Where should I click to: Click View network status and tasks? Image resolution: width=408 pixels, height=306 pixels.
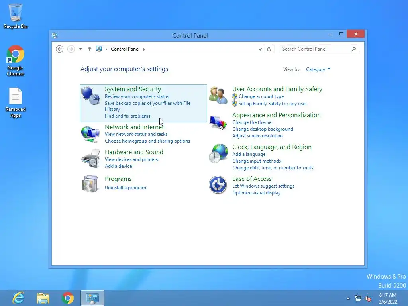click(136, 134)
